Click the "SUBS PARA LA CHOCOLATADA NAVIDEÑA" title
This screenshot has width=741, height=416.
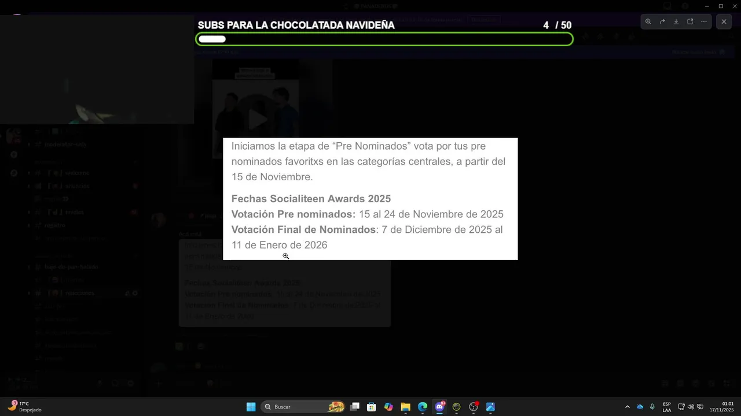(296, 25)
